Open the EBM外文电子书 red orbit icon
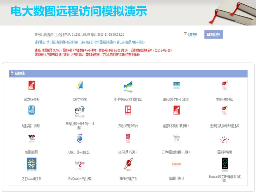Image resolution: width=256 pixels, height=192 pixels. tap(128, 164)
